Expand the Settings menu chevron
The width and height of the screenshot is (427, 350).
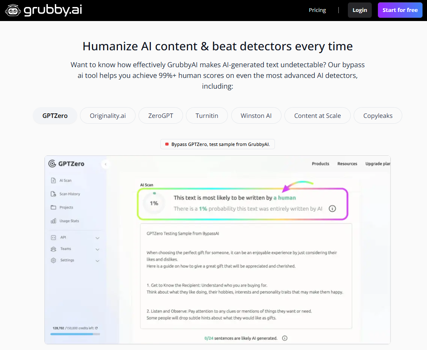click(x=98, y=261)
